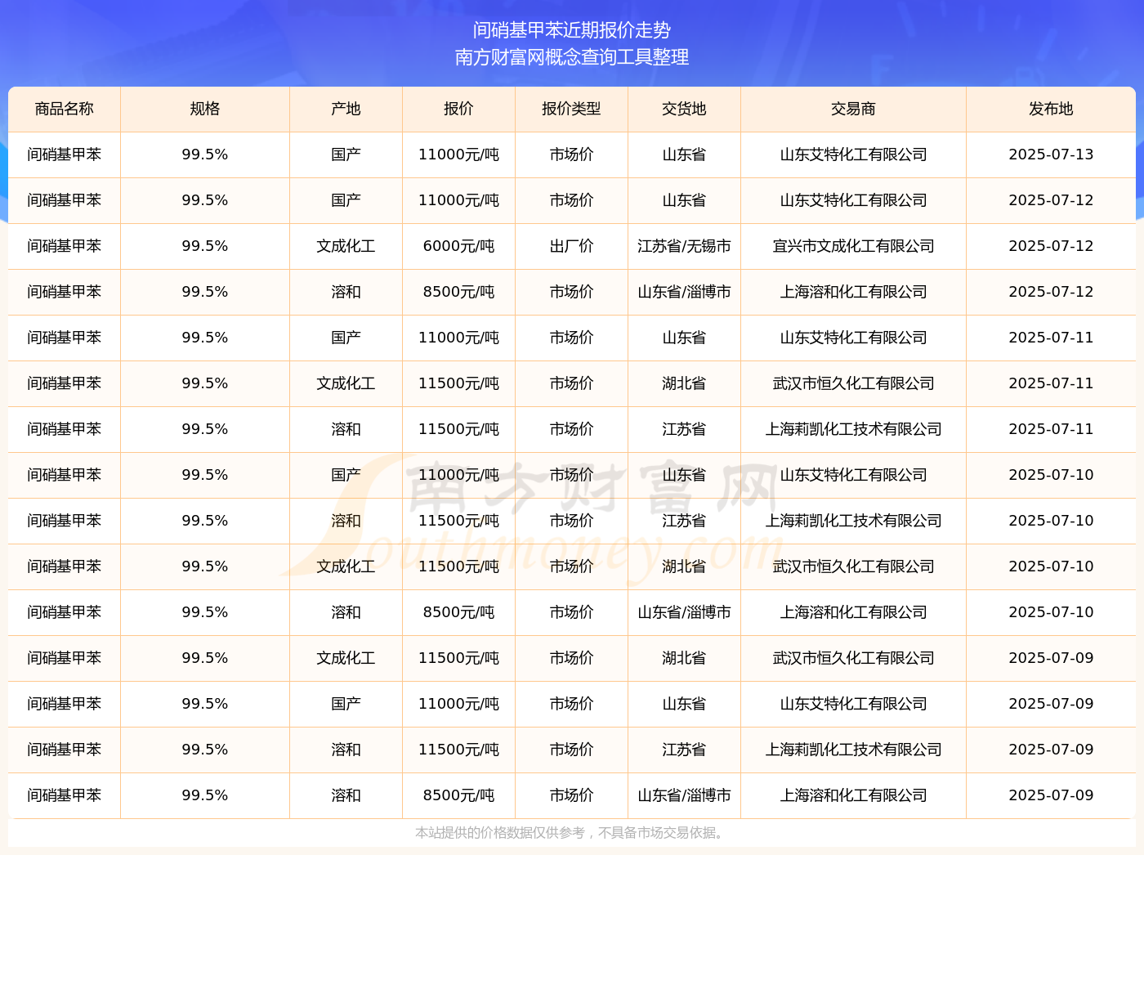Click the 6000元/吨 price cell
The image size is (1144, 985).
pos(458,246)
